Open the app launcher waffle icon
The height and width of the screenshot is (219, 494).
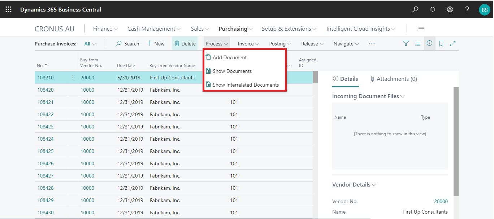(9, 9)
